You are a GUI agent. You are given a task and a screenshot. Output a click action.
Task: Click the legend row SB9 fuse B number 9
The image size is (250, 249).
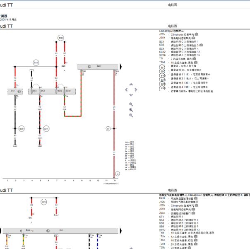coord(179,226)
